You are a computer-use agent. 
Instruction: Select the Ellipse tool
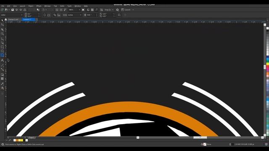(x=2, y=51)
